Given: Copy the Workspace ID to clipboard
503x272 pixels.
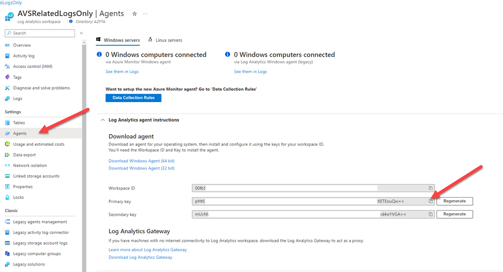Looking at the screenshot, I should (430, 188).
